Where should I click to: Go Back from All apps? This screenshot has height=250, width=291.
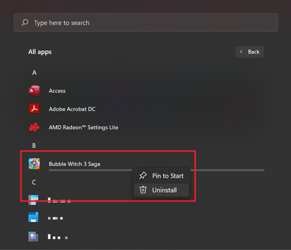(x=249, y=52)
